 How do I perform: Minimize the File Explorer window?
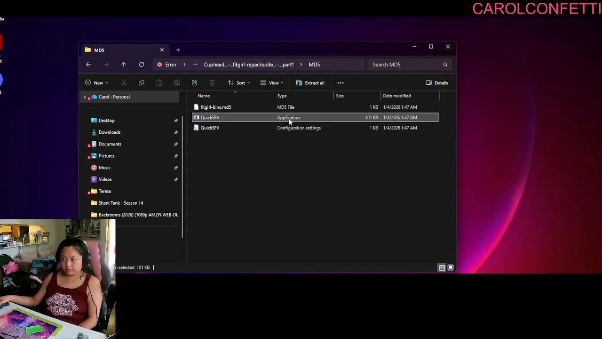click(x=414, y=47)
